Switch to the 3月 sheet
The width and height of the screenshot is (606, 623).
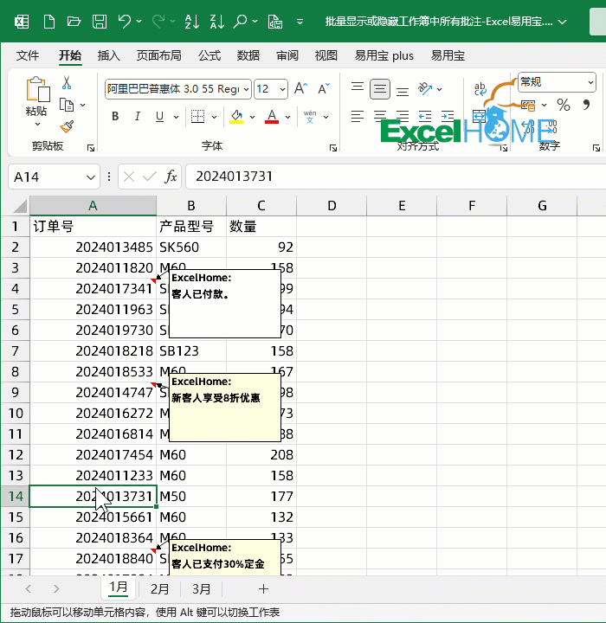coord(202,589)
